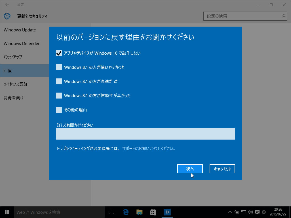291x218 pixels.
Task: Click the 次へ button
Action: (190, 168)
